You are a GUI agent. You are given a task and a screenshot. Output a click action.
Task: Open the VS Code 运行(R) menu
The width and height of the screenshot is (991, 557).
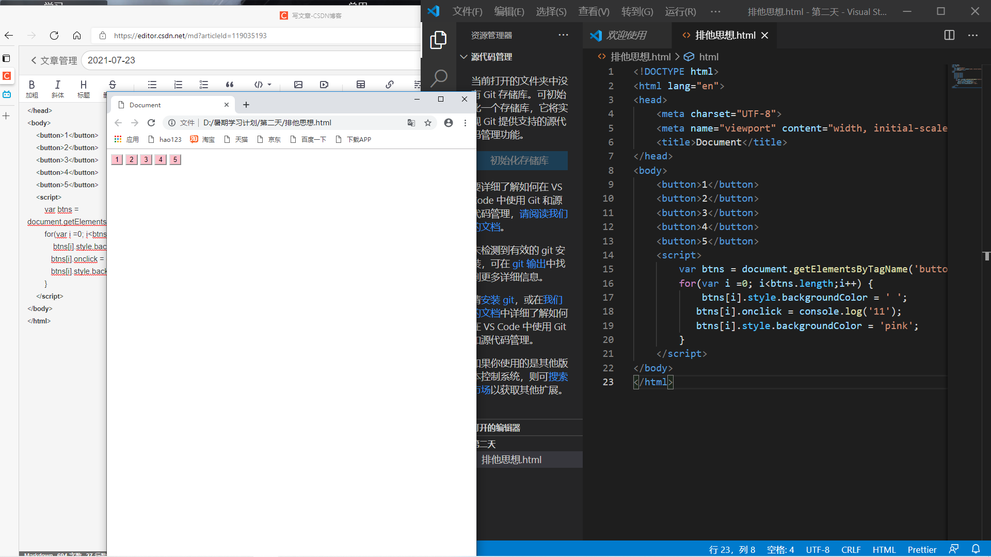(680, 11)
